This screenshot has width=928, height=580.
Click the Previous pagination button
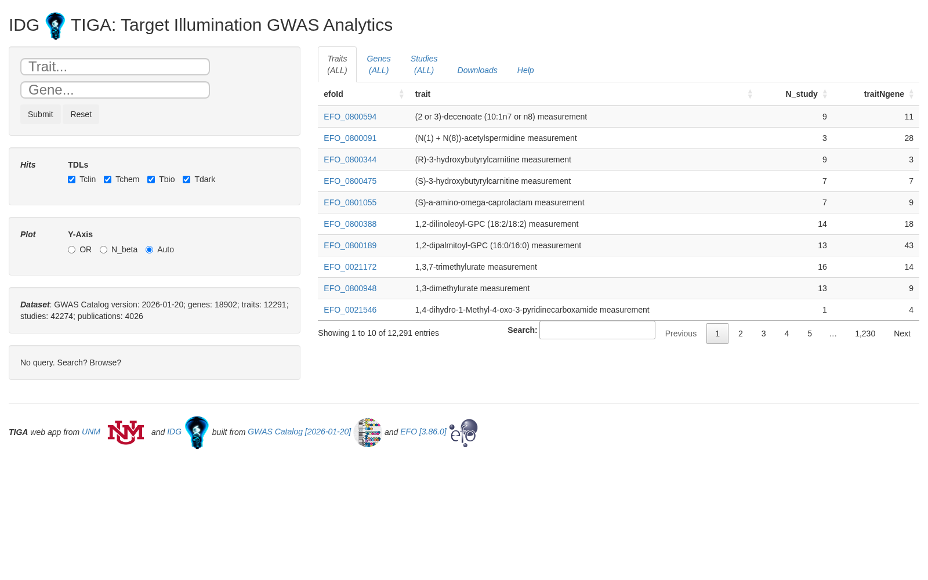tap(681, 333)
